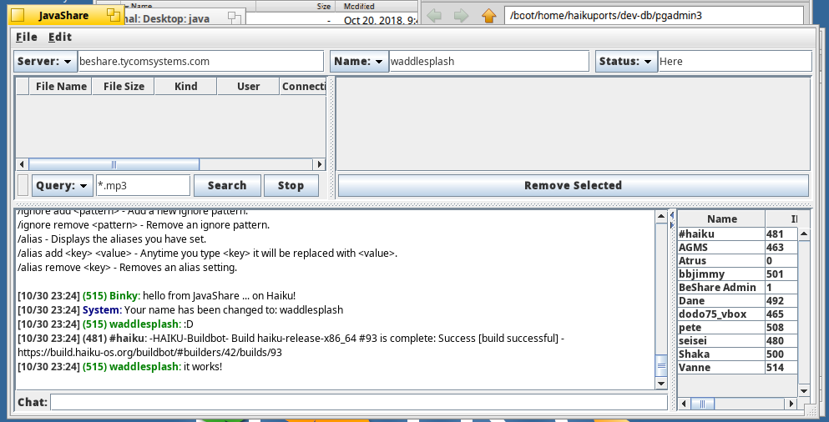Click chat log scroll up arrow
This screenshot has height=422, width=829.
tap(661, 216)
